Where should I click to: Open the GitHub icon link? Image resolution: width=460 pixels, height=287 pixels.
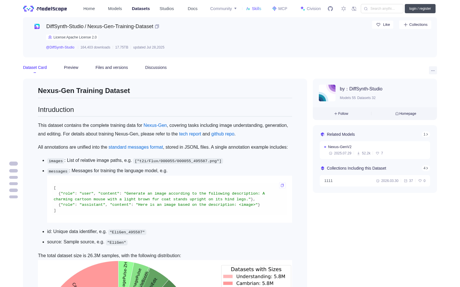330,9
